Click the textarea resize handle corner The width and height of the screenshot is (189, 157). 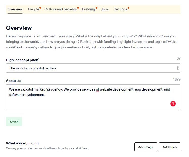tap(179, 109)
